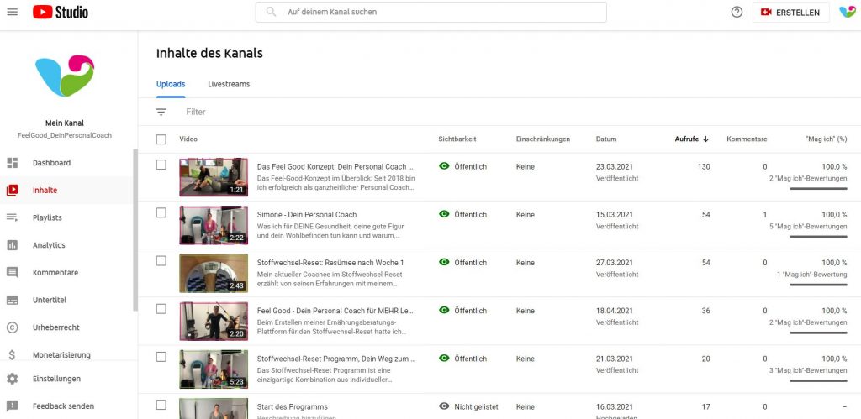
Task: Toggle the select-all videos checkbox
Action: click(161, 139)
